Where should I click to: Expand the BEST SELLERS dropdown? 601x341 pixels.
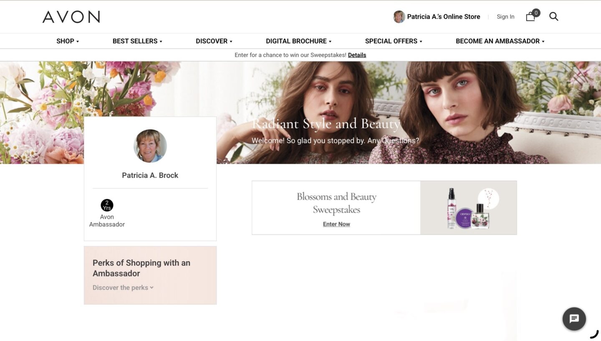pos(137,41)
